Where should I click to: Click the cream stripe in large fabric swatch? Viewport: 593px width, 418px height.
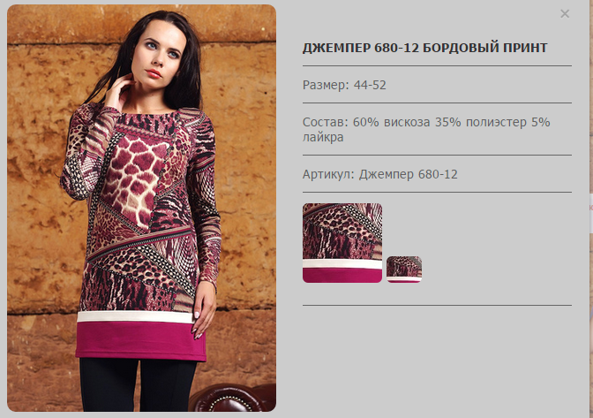click(342, 264)
